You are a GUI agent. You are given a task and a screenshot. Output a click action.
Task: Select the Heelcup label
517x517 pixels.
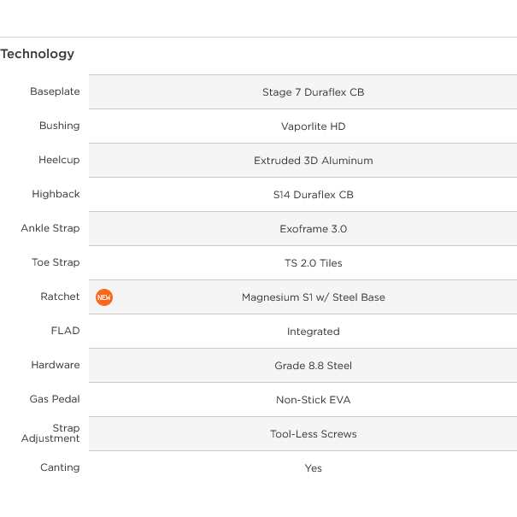click(59, 160)
